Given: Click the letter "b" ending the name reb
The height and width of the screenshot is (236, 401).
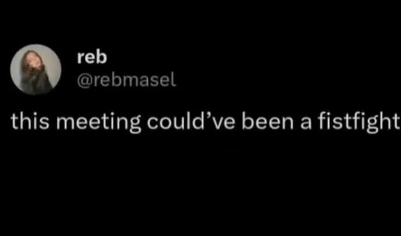Looking at the screenshot, I should (x=101, y=57).
